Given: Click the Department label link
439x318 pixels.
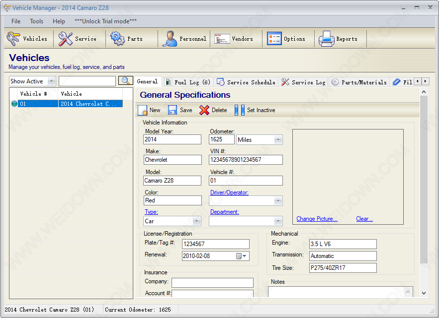Looking at the screenshot, I should 225,212.
